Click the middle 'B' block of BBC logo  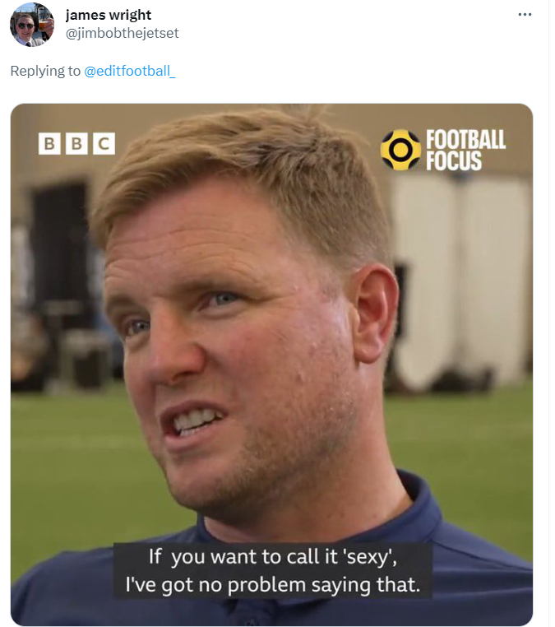77,144
